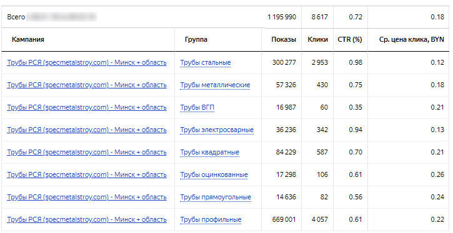Screen dimensions: 453x233
Task: Select impressions value 36 236
Action: (x=286, y=130)
